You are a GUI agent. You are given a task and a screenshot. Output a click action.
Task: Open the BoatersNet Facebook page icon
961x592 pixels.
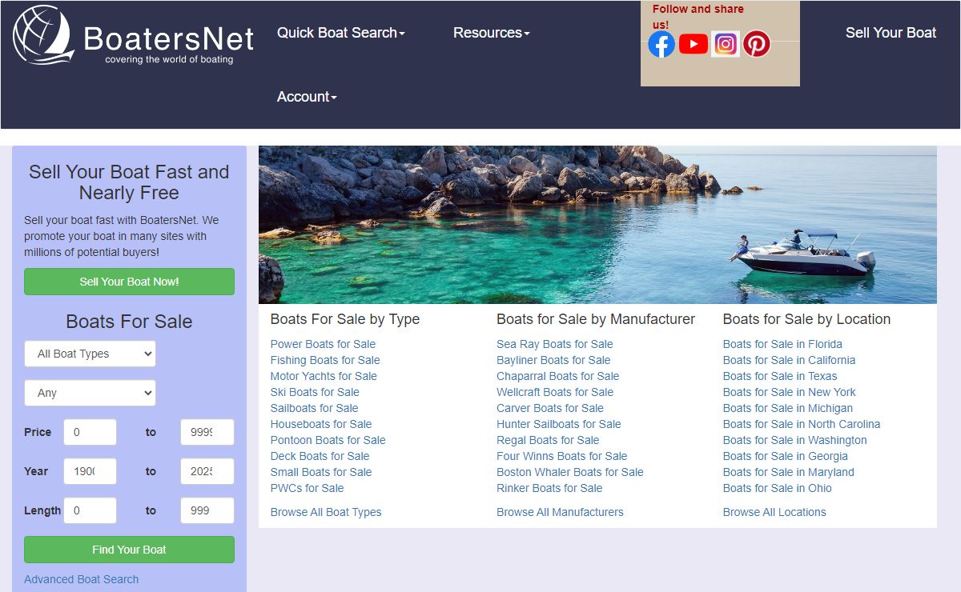tap(661, 44)
